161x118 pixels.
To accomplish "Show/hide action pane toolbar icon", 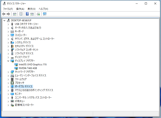I will coord(32,14).
